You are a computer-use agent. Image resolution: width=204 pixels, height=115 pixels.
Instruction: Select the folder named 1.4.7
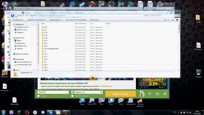46,41
